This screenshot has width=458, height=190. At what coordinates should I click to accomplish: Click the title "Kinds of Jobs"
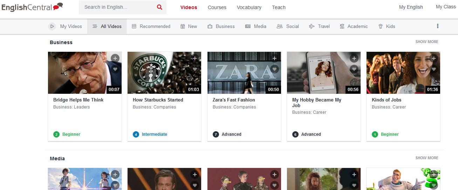pyautogui.click(x=387, y=100)
